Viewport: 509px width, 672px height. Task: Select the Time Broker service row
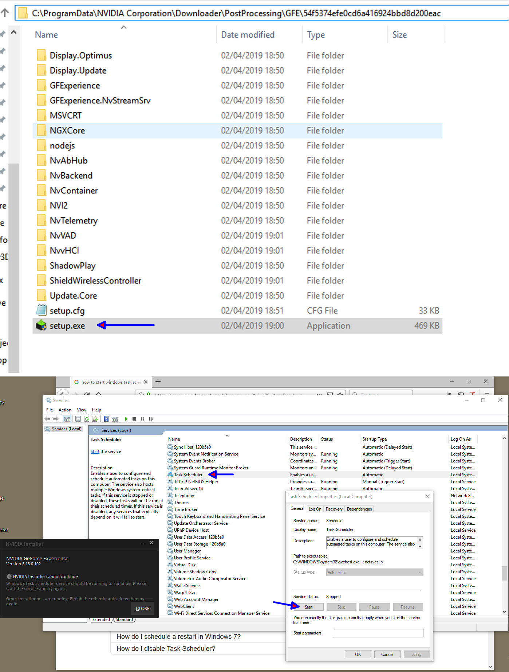pyautogui.click(x=322, y=509)
